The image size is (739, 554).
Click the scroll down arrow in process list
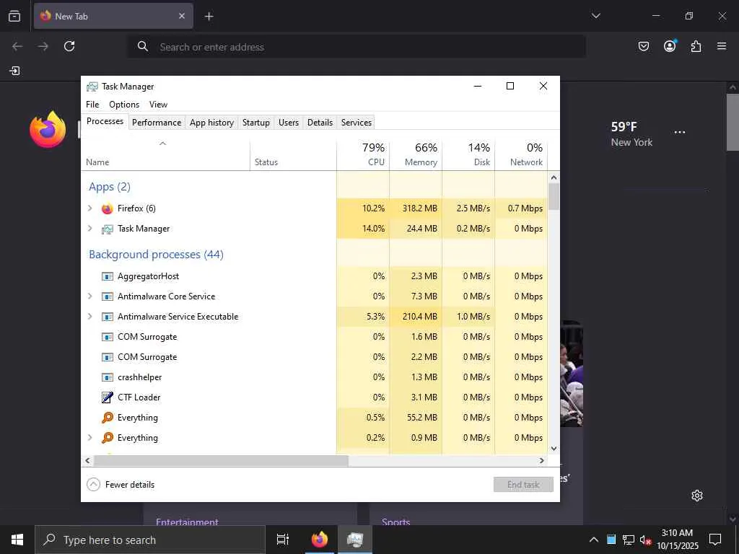(554, 449)
